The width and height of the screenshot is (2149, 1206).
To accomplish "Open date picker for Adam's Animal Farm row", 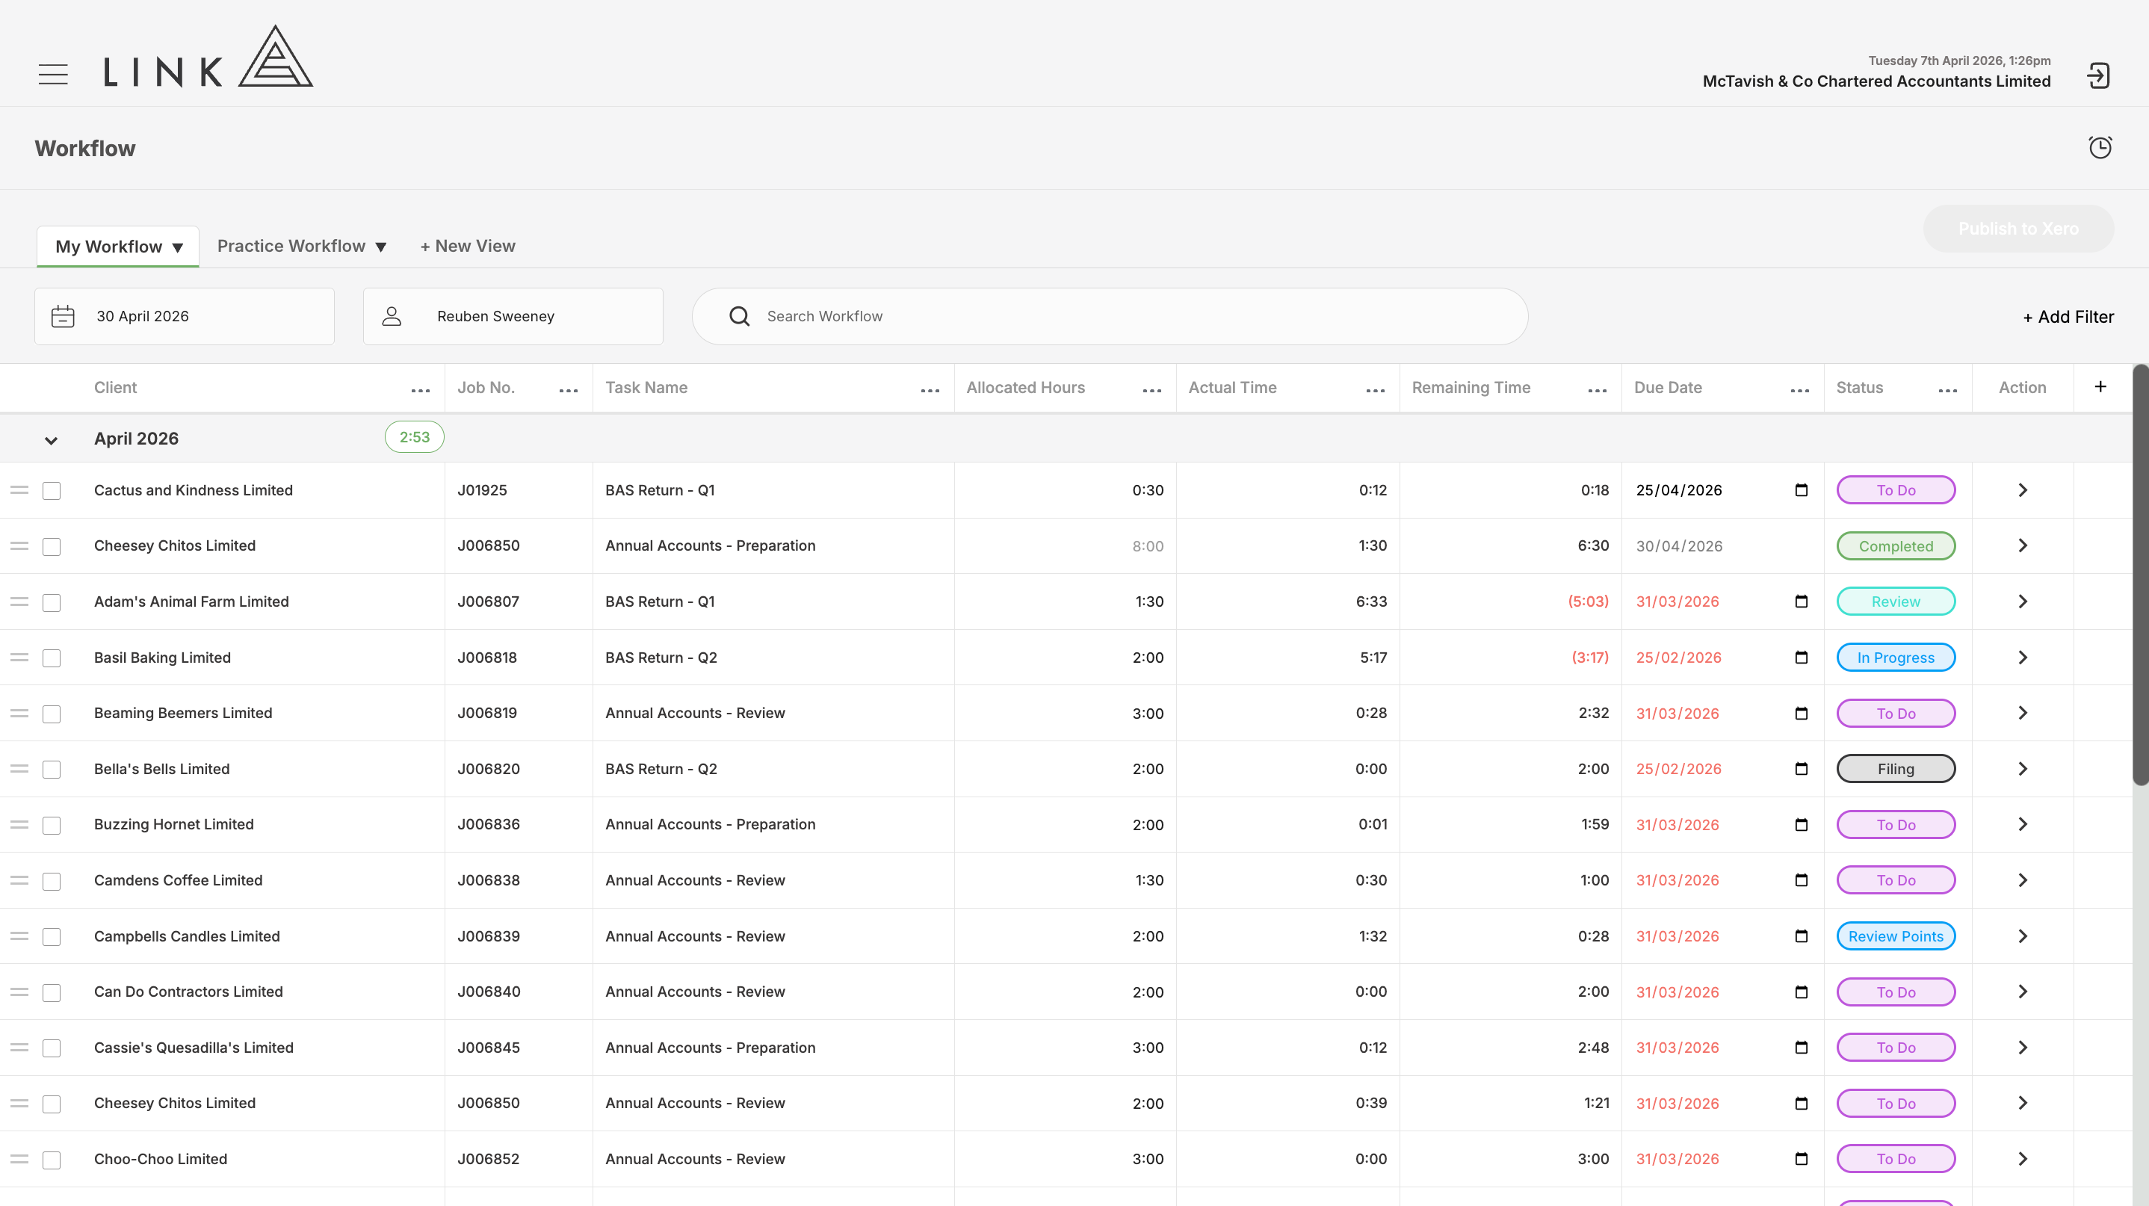I will (x=1801, y=602).
